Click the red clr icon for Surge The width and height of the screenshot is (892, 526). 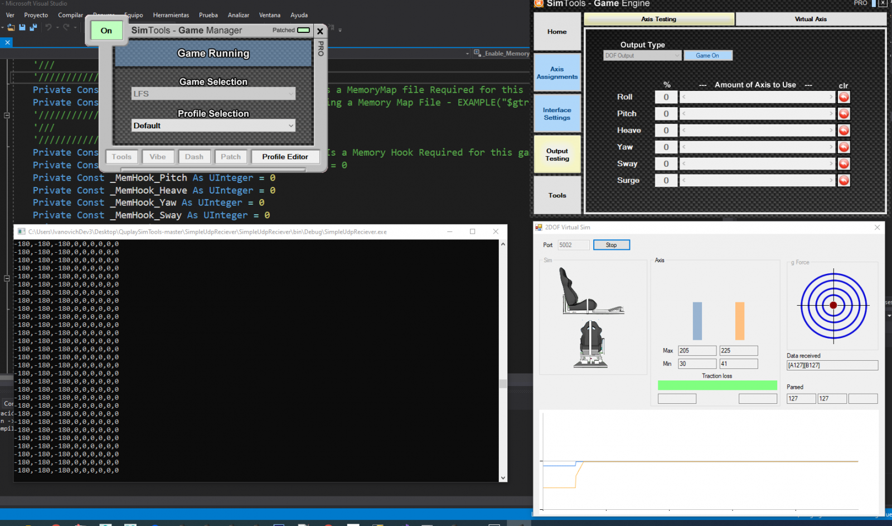(843, 181)
